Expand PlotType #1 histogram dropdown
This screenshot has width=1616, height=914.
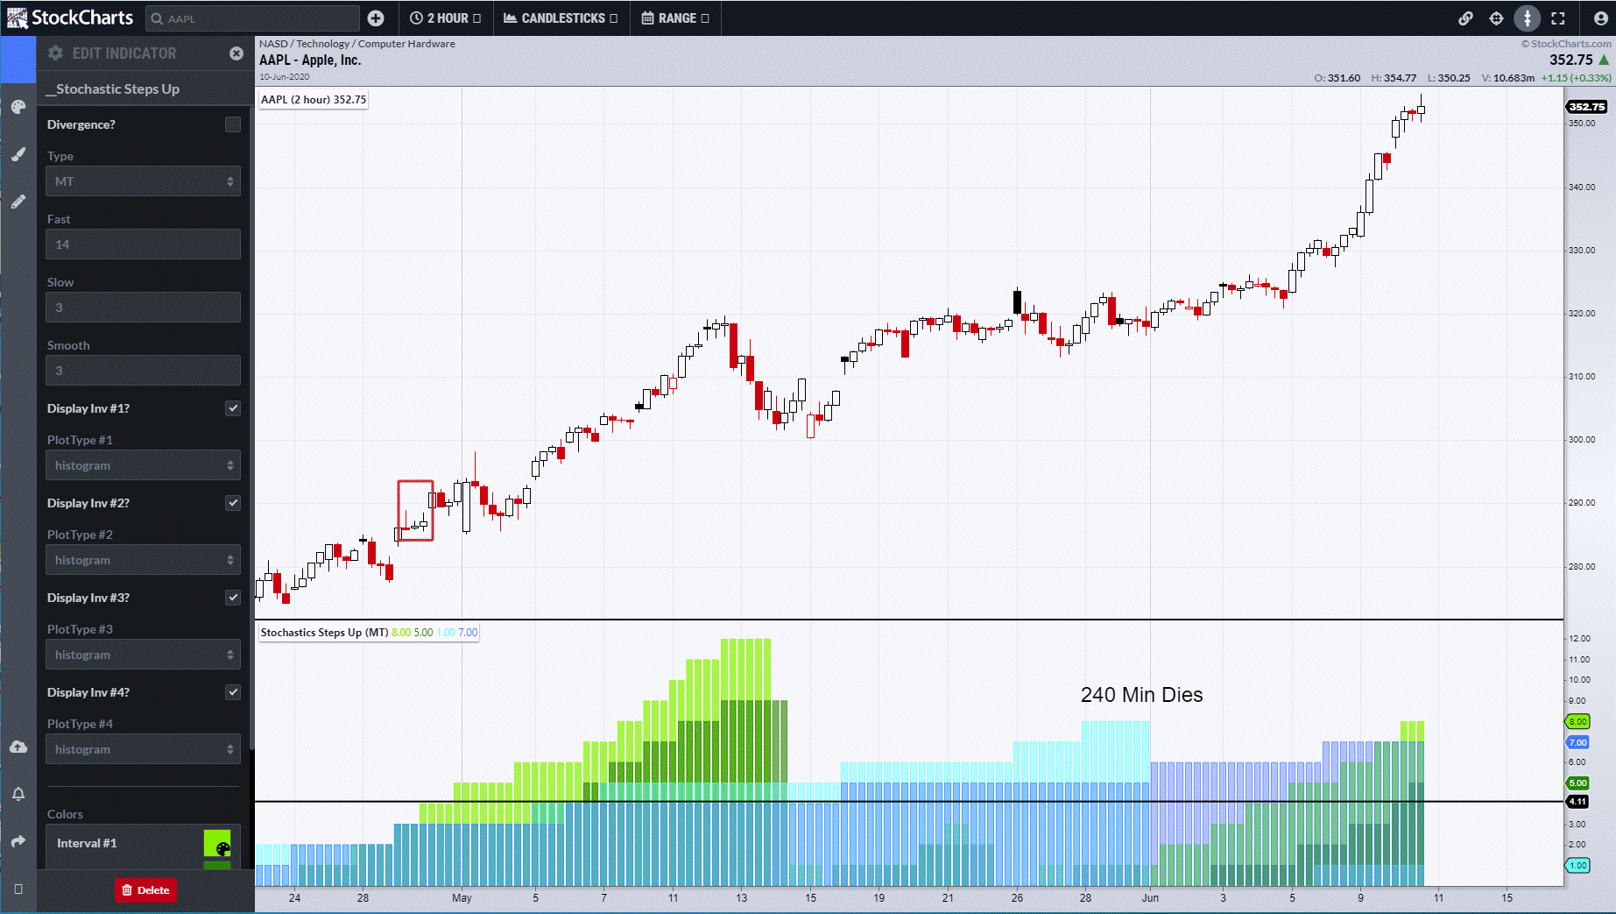tap(143, 465)
